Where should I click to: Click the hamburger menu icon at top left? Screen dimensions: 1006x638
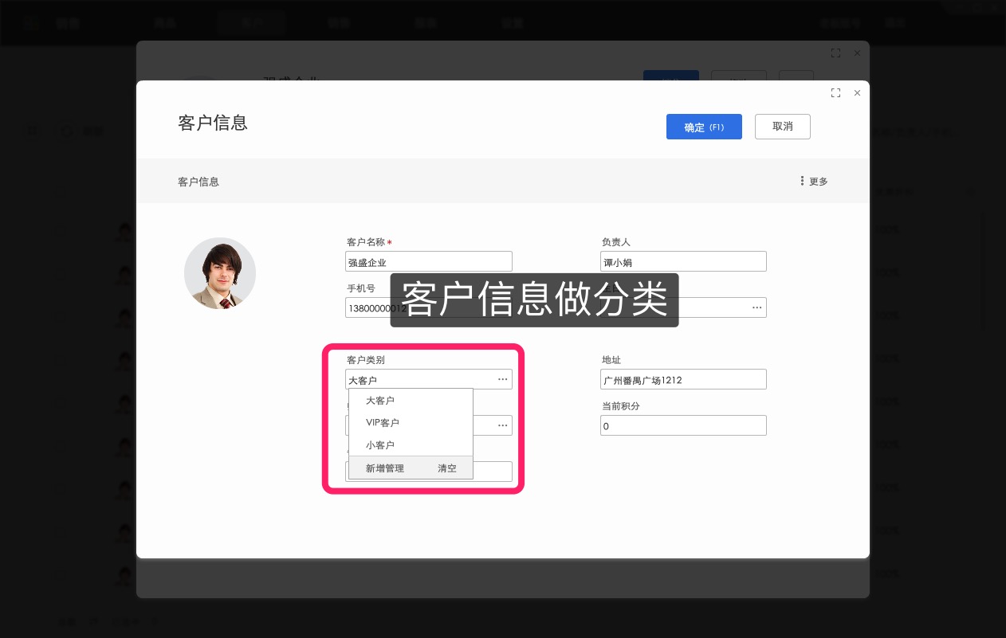click(x=30, y=22)
